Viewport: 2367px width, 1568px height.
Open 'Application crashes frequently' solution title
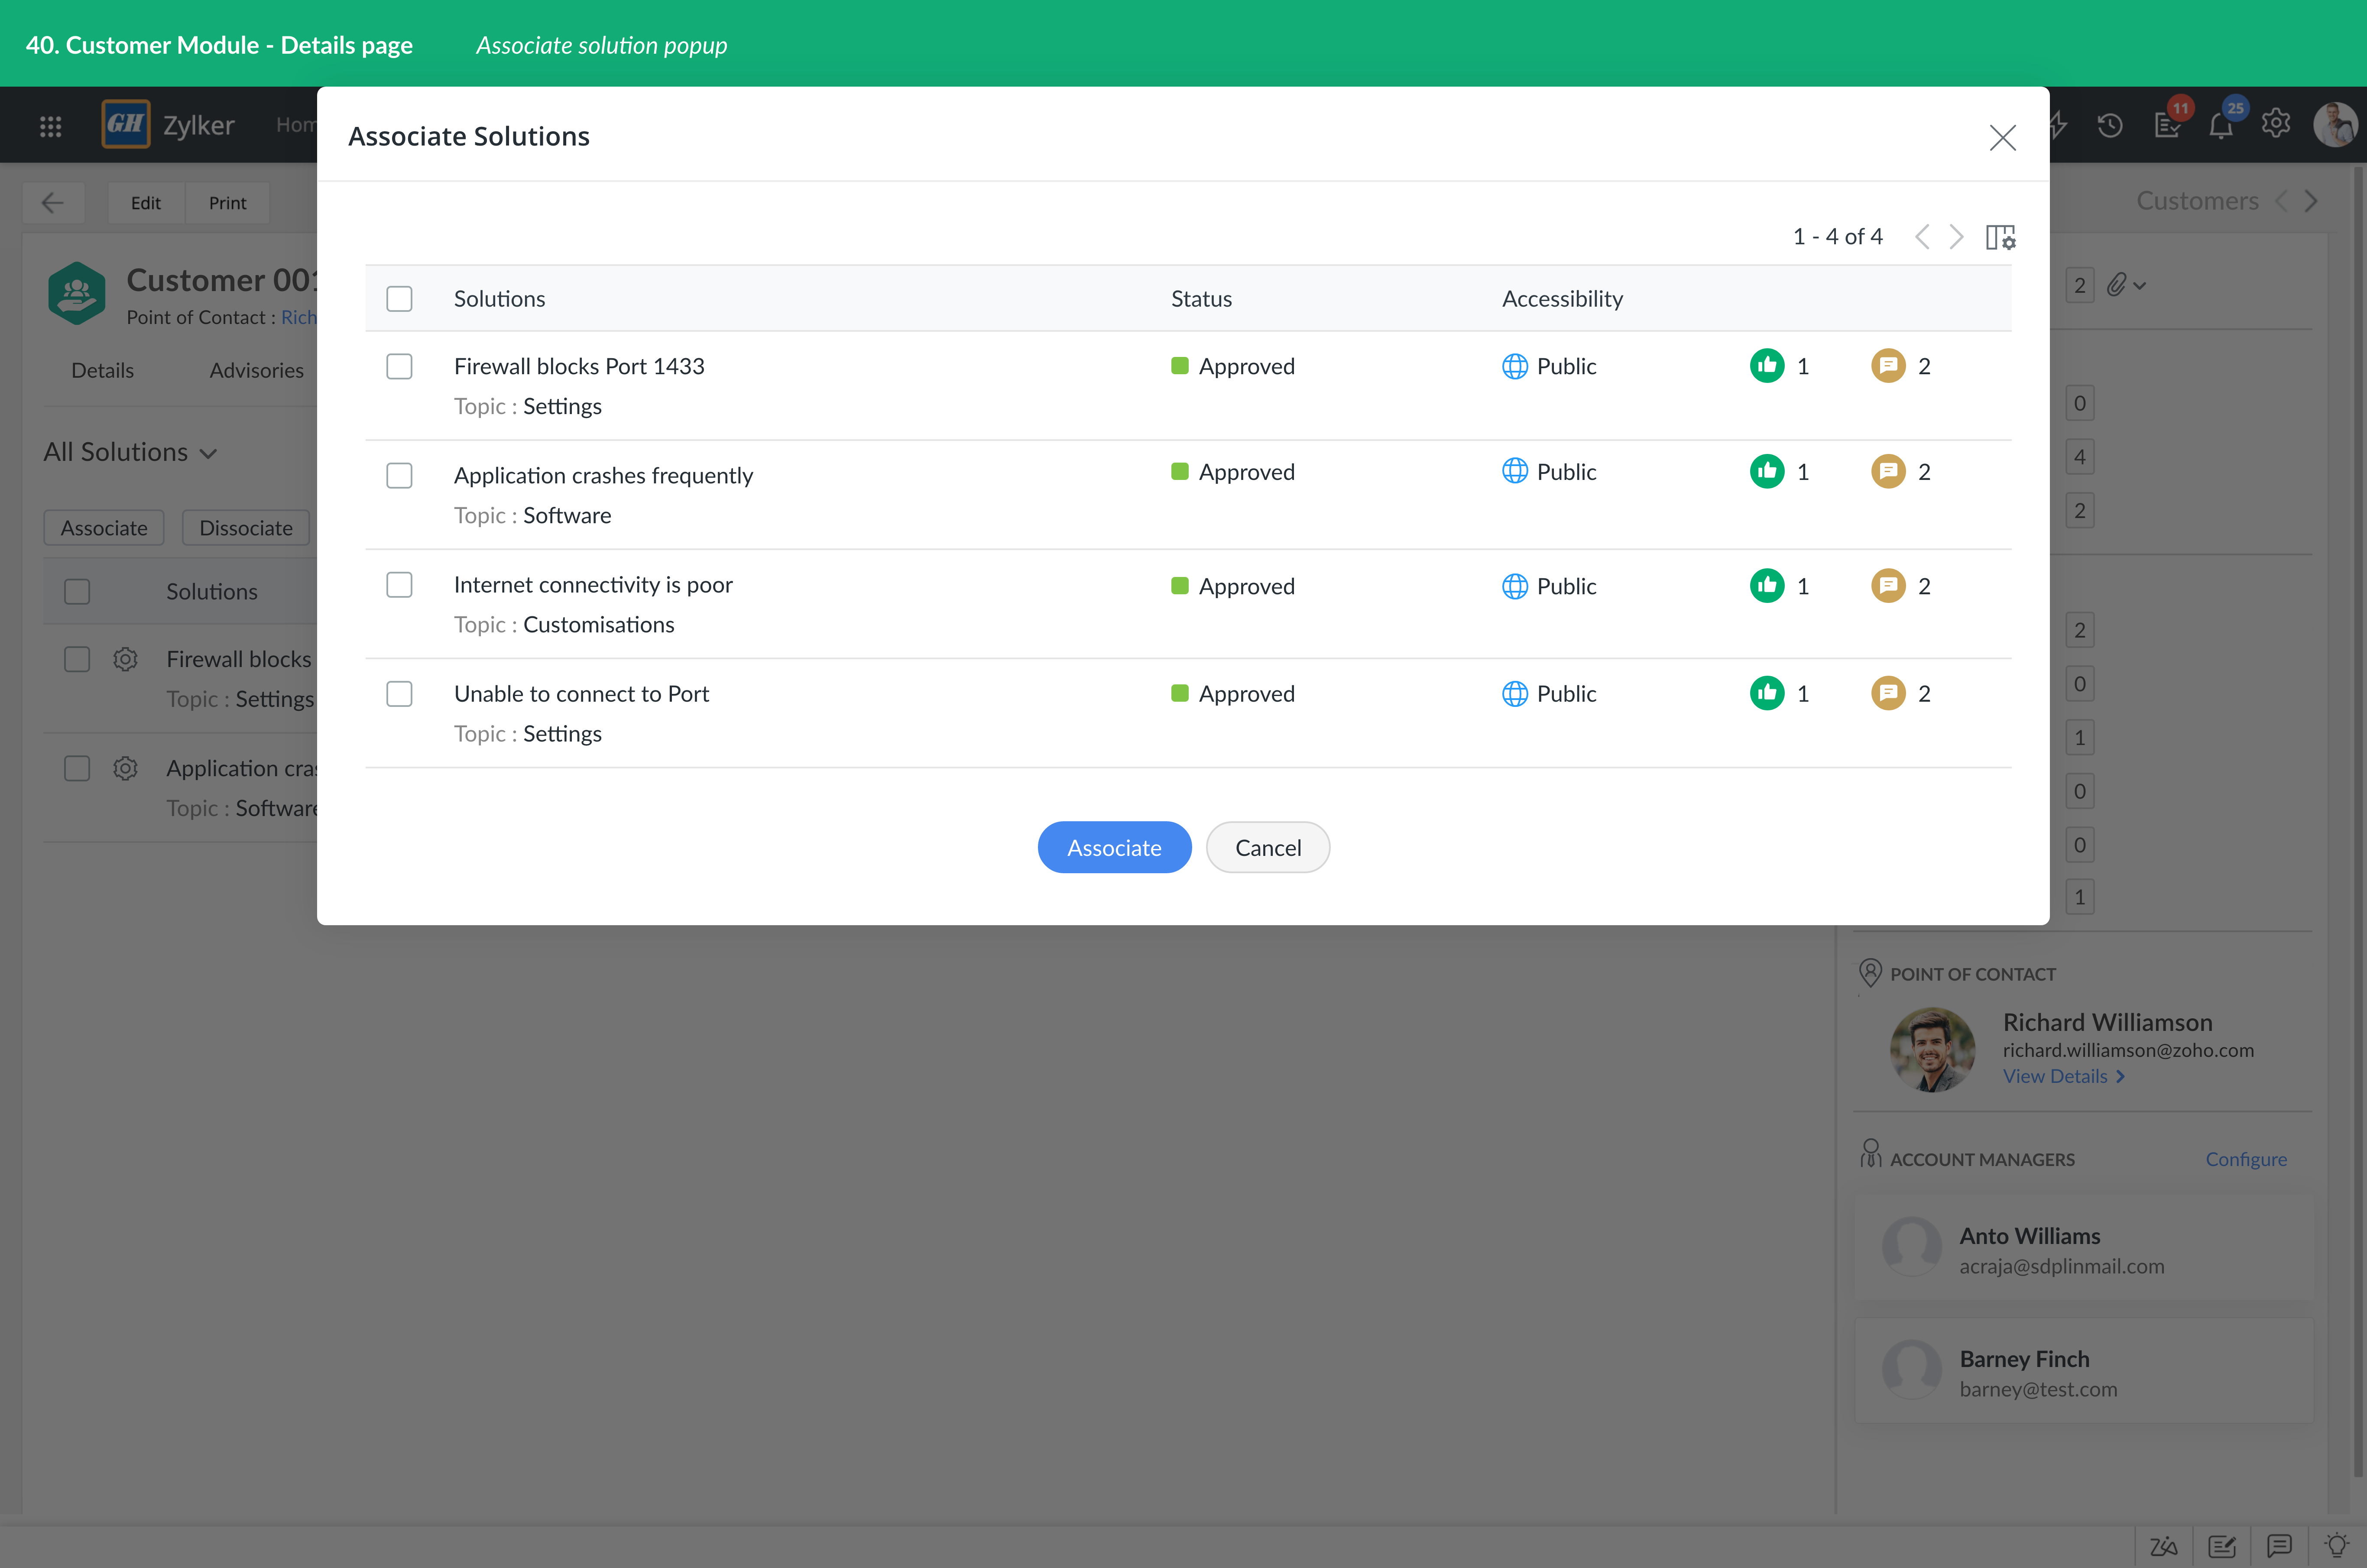coord(603,475)
